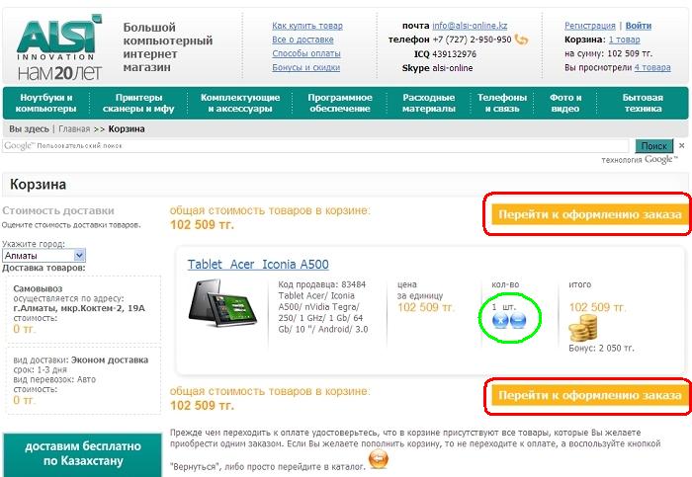Image resolution: width=692 pixels, height=477 pixels.
Task: Click the orange phone callback icon
Action: click(522, 40)
